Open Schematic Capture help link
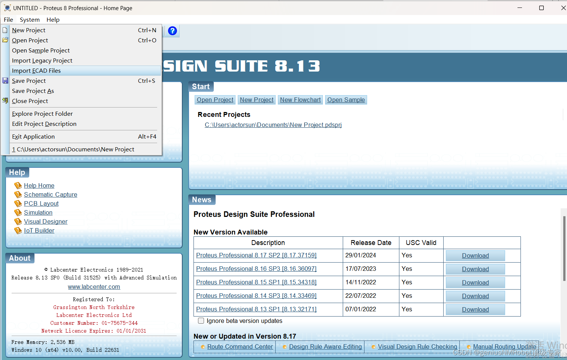The width and height of the screenshot is (567, 360). [51, 194]
